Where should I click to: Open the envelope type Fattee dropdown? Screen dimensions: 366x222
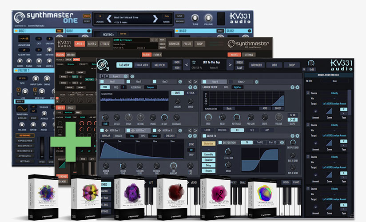pyautogui.click(x=154, y=136)
